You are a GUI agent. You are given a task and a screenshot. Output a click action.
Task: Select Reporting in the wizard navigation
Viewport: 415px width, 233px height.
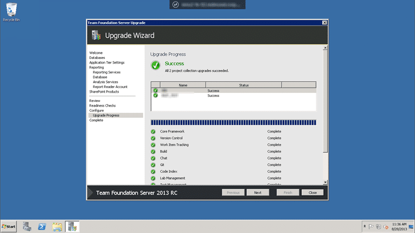tap(96, 67)
